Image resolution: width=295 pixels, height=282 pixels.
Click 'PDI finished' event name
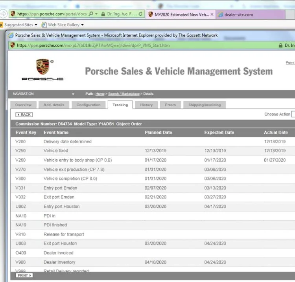(55, 225)
